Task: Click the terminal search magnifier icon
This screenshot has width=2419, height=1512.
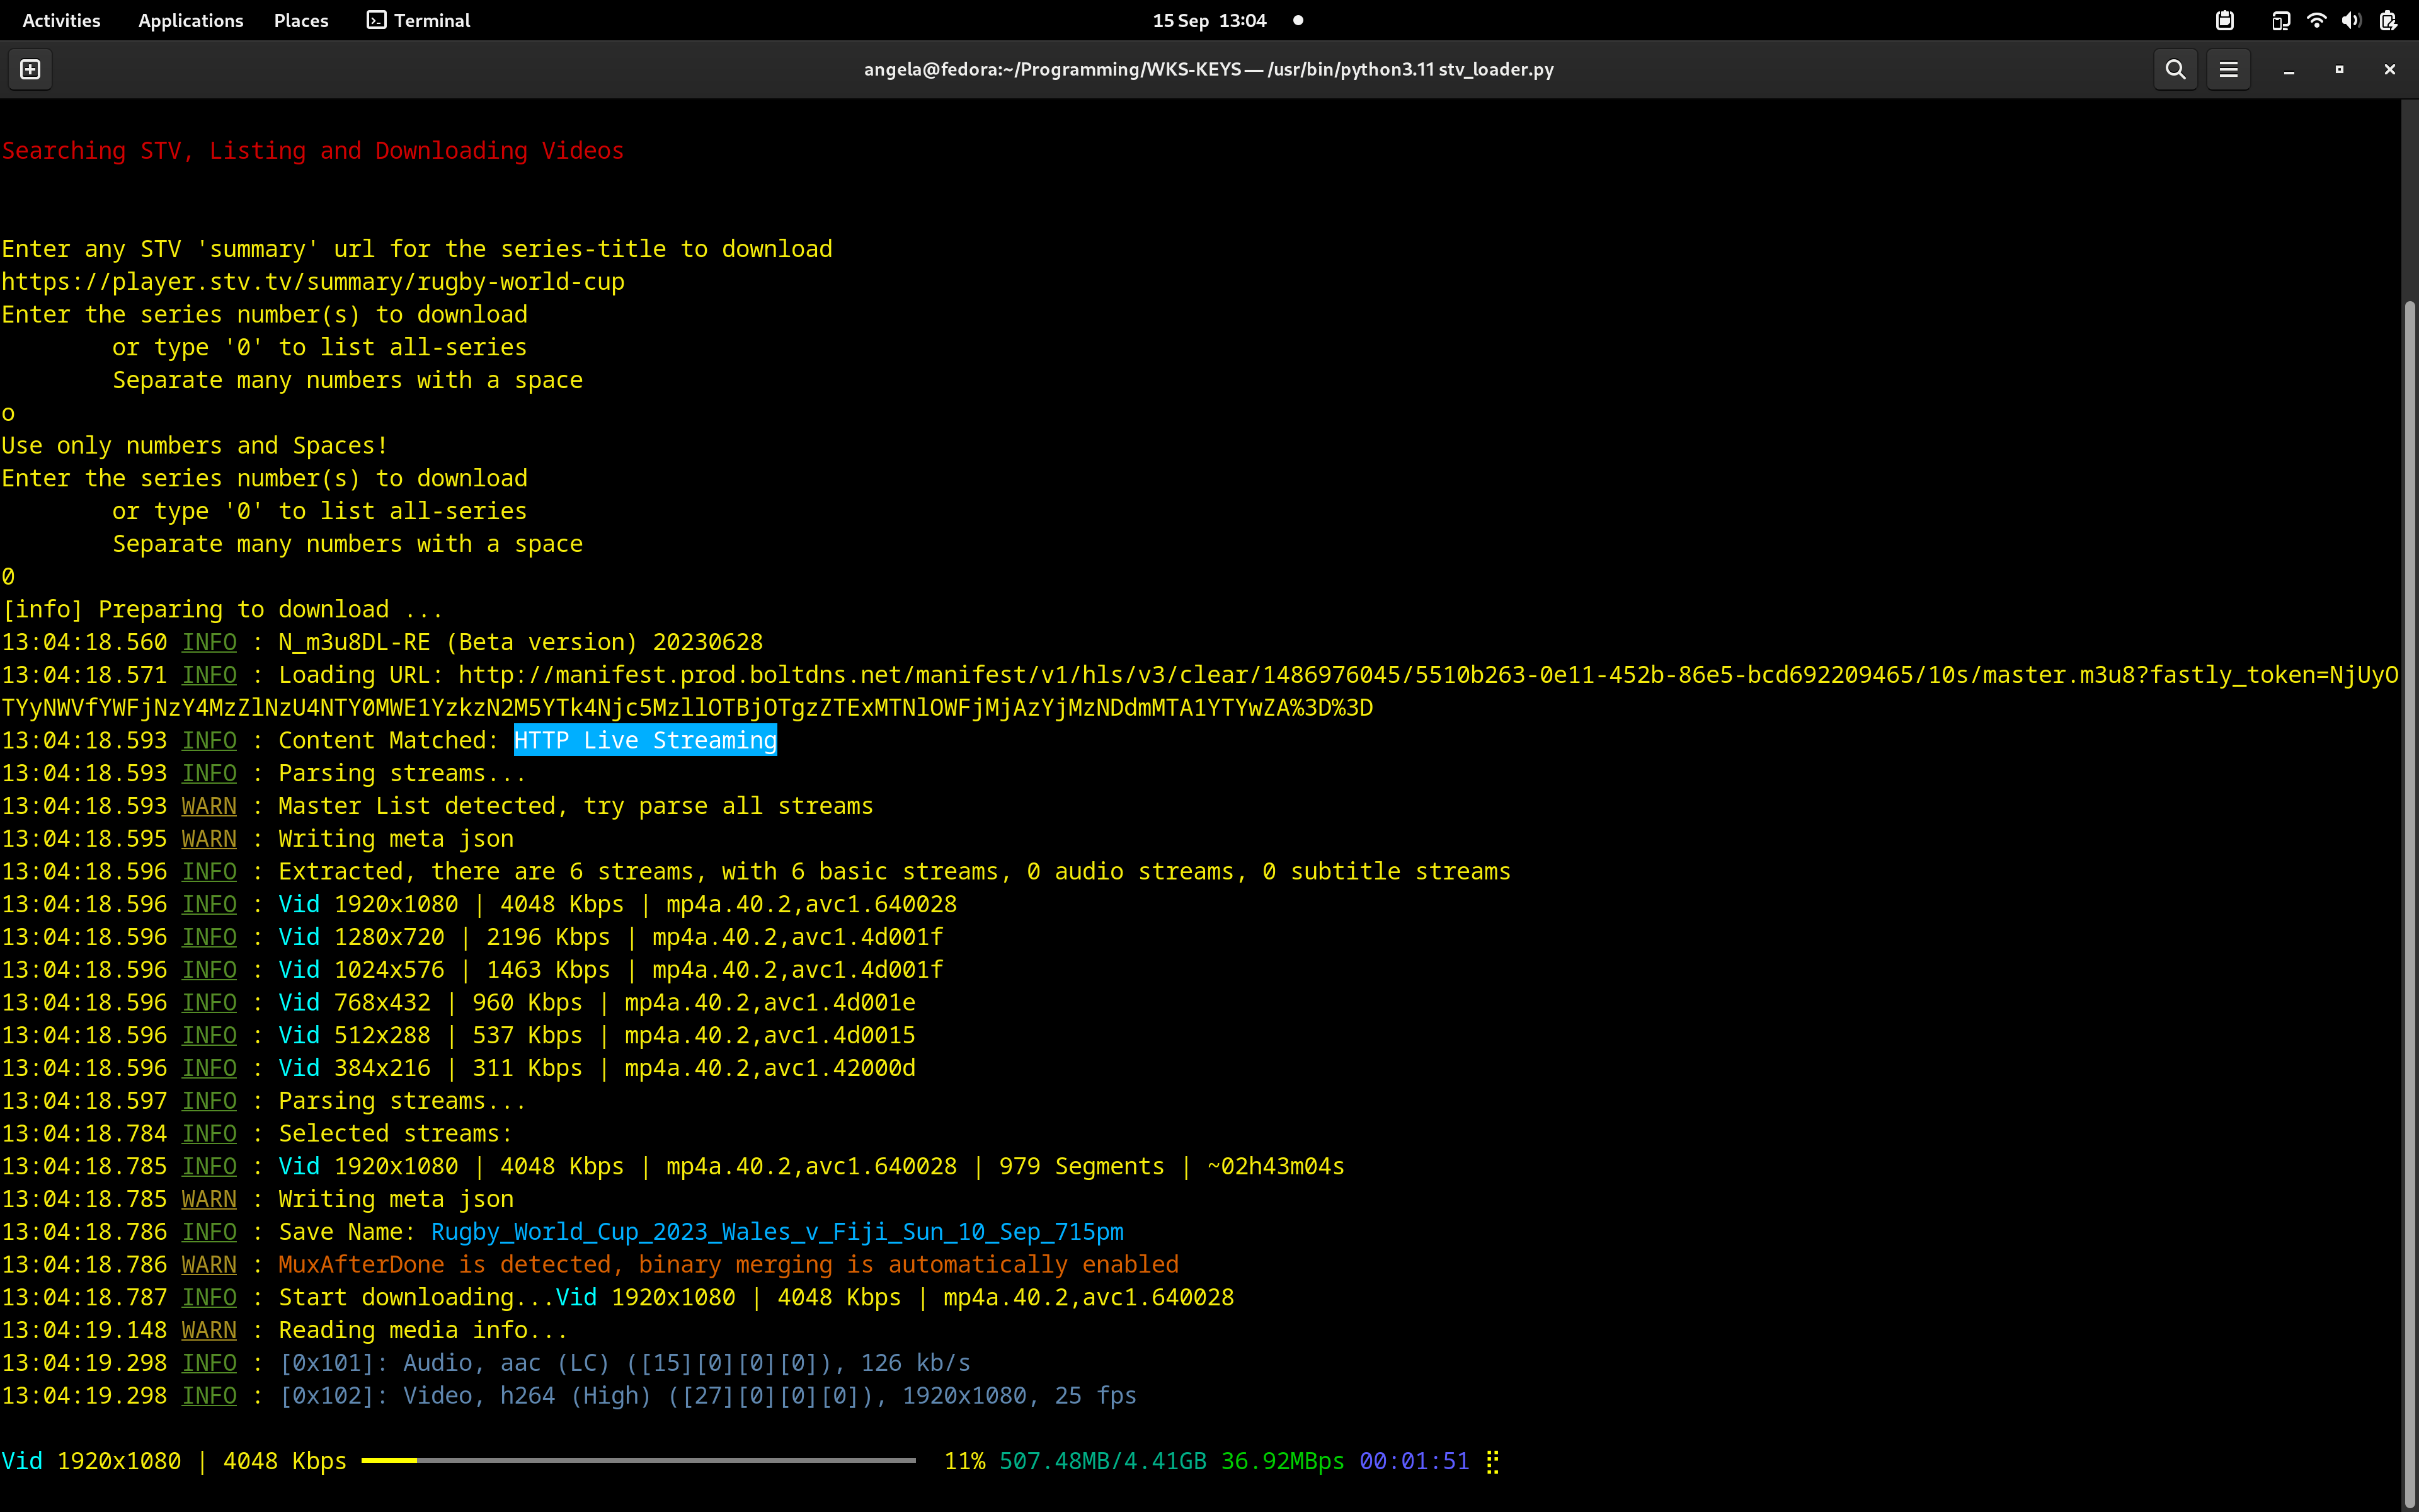Action: click(2175, 69)
